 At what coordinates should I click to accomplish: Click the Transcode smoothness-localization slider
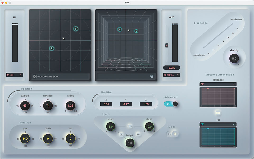pyautogui.click(x=218, y=36)
